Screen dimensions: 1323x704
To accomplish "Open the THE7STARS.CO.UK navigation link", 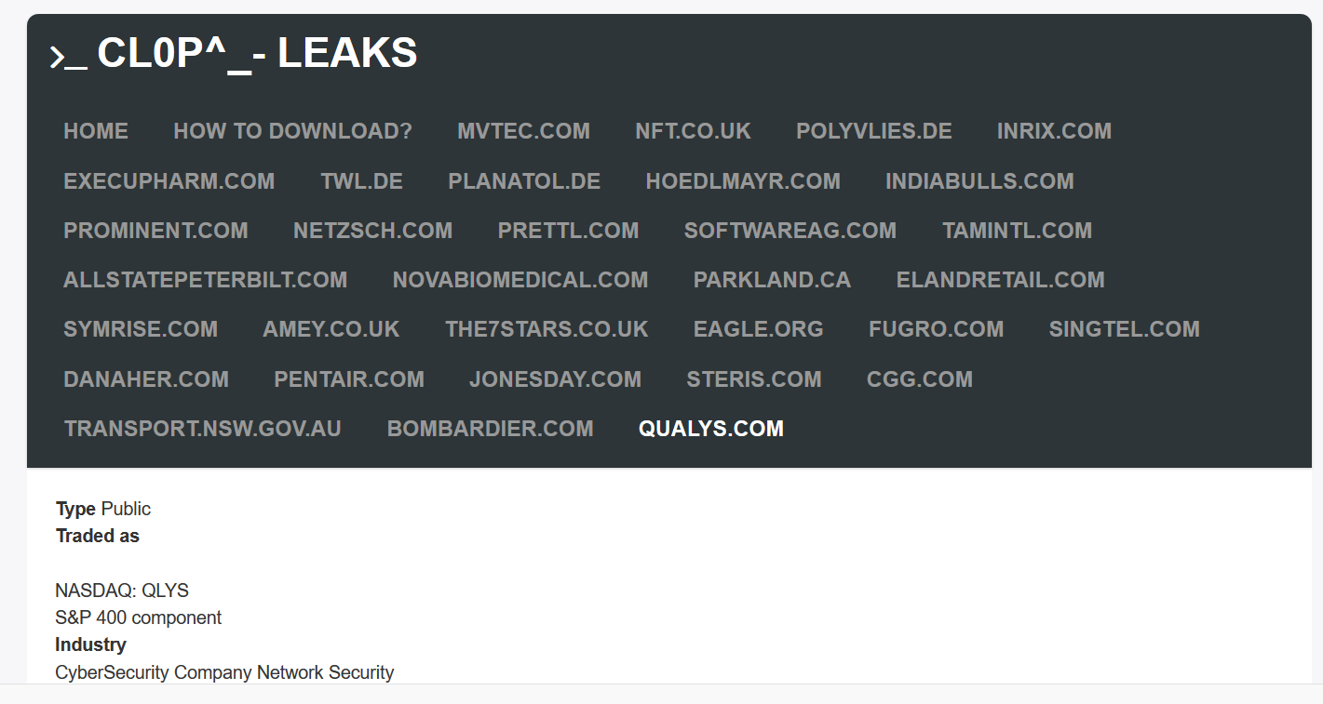I will [x=547, y=329].
